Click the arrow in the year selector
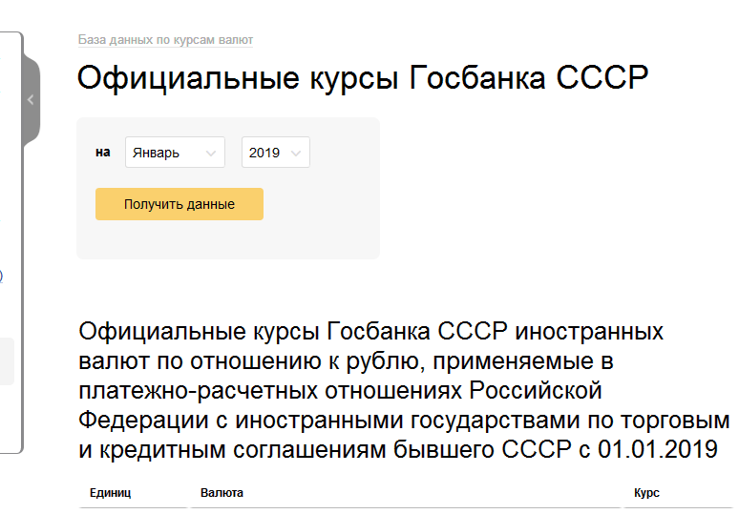This screenshot has height=514, width=739. [x=296, y=153]
